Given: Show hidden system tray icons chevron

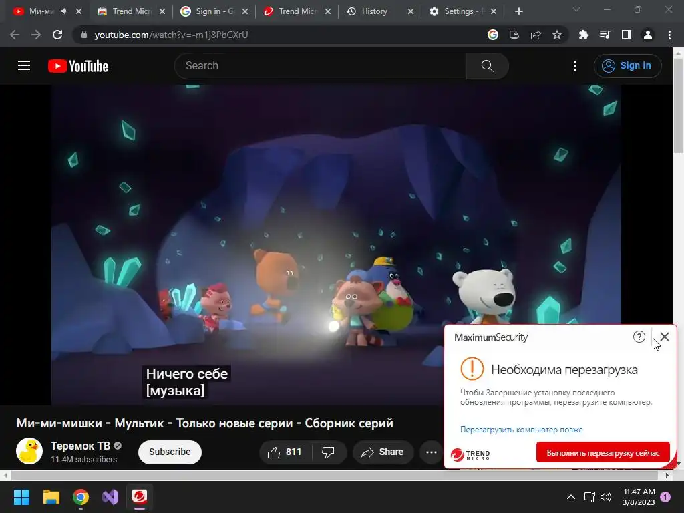Looking at the screenshot, I should (x=570, y=497).
